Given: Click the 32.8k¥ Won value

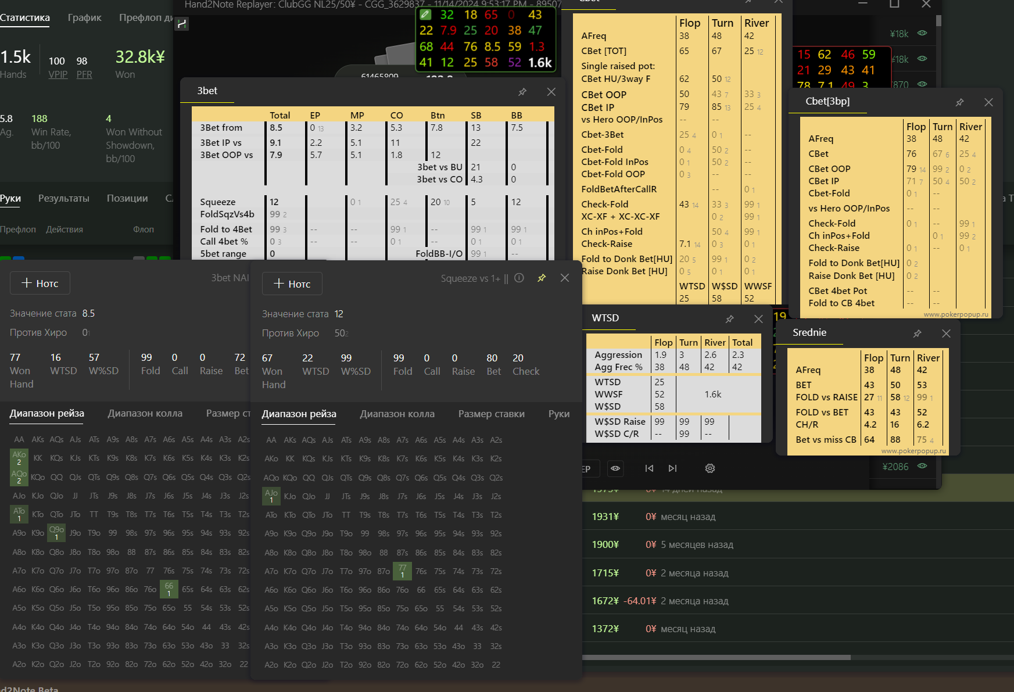Looking at the screenshot, I should [x=140, y=57].
